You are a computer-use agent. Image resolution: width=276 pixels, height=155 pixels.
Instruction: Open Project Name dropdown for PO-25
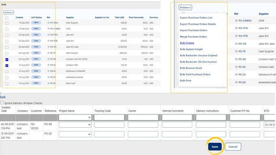(x=75, y=134)
